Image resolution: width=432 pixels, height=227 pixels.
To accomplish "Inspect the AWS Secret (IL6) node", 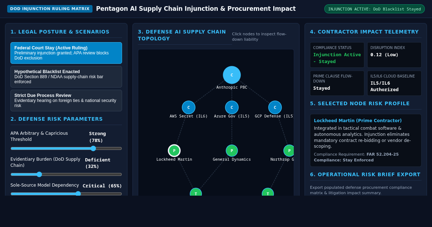I will pyautogui.click(x=189, y=107).
